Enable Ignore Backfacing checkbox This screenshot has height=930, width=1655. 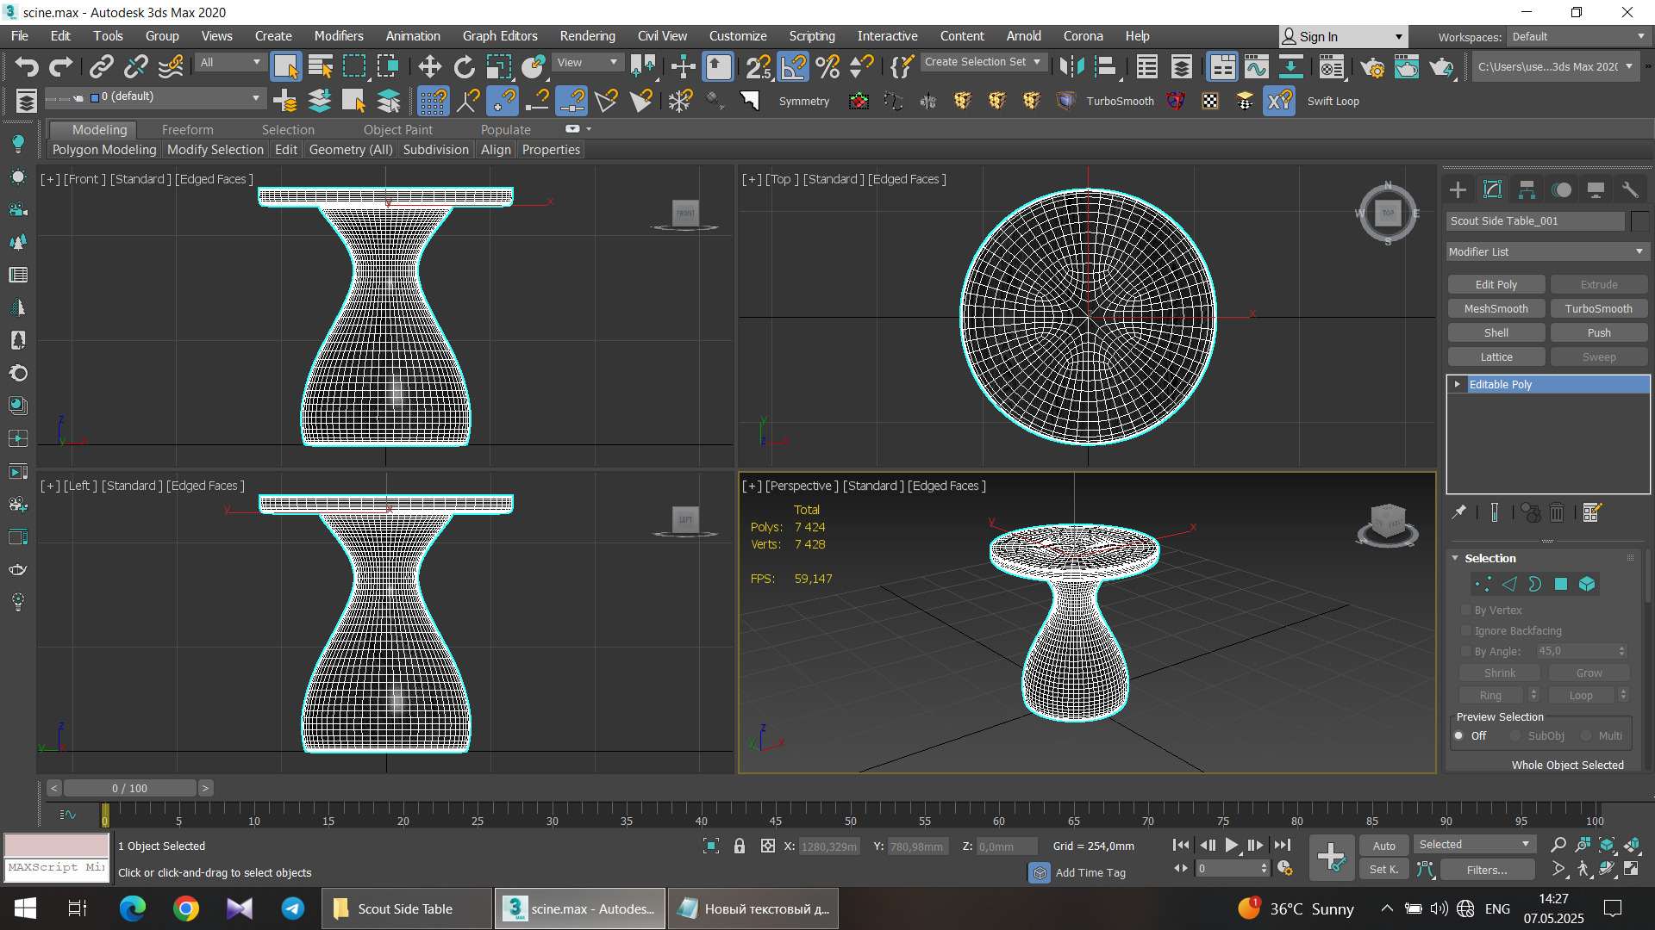[1465, 630]
